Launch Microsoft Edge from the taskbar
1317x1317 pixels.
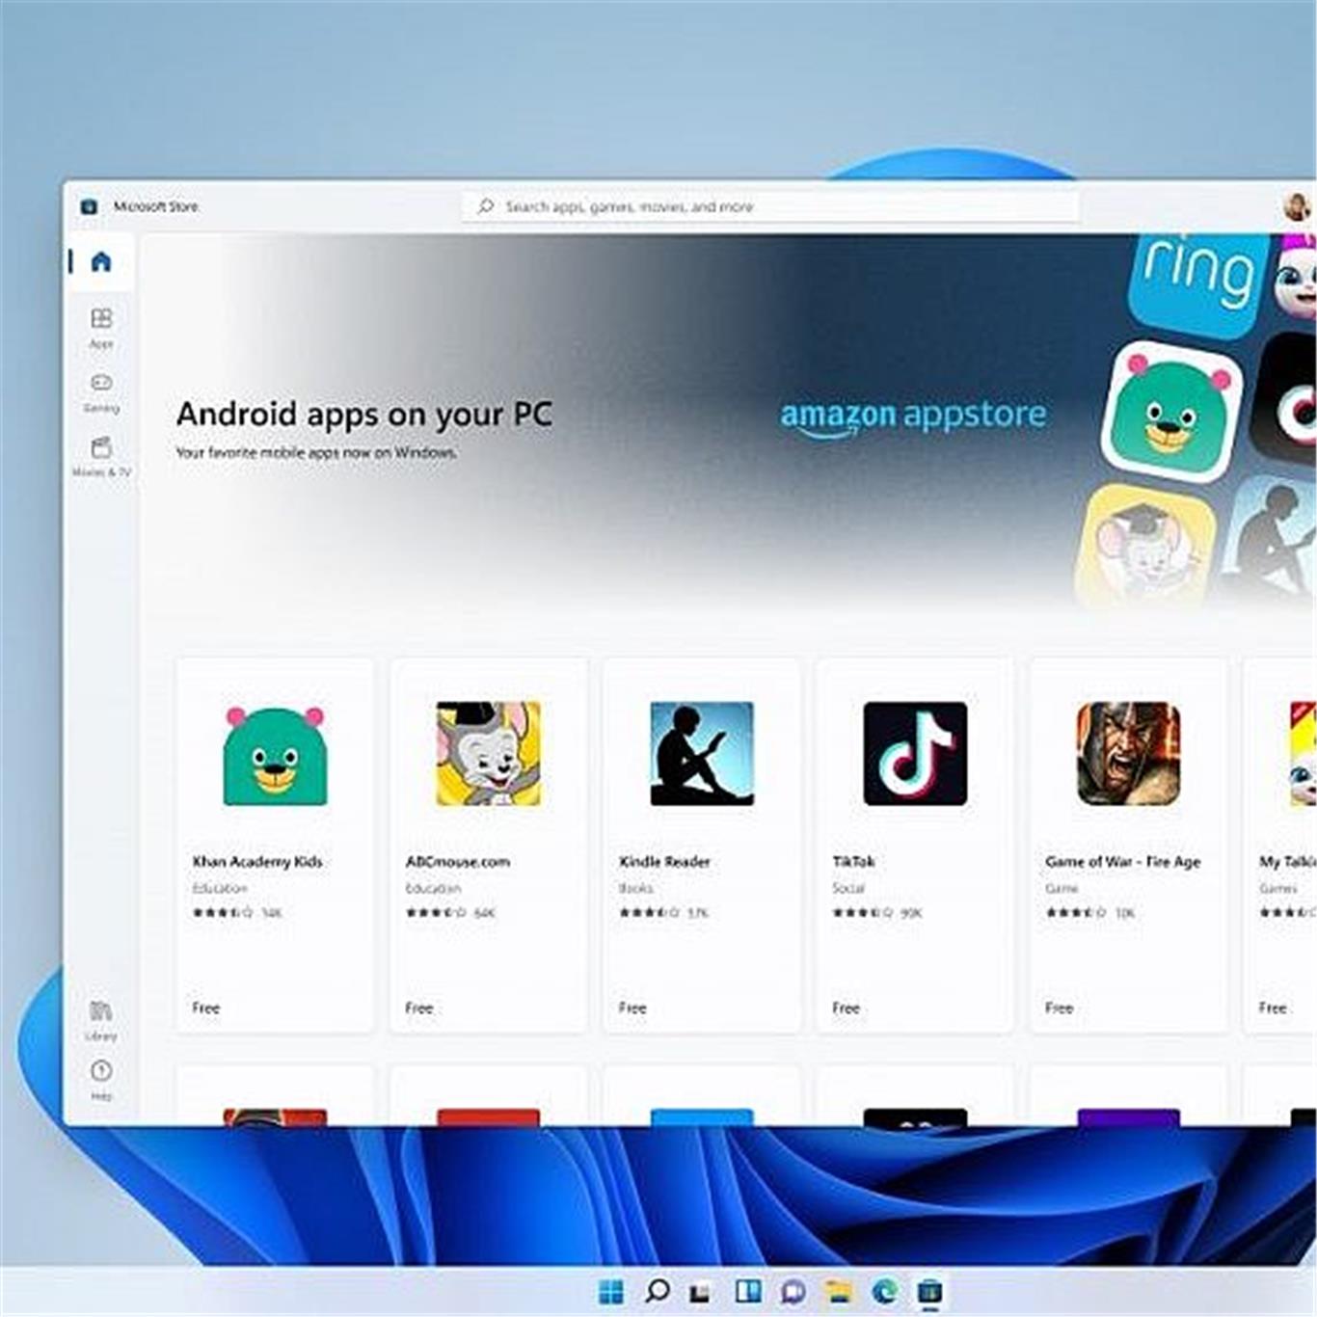884,1292
